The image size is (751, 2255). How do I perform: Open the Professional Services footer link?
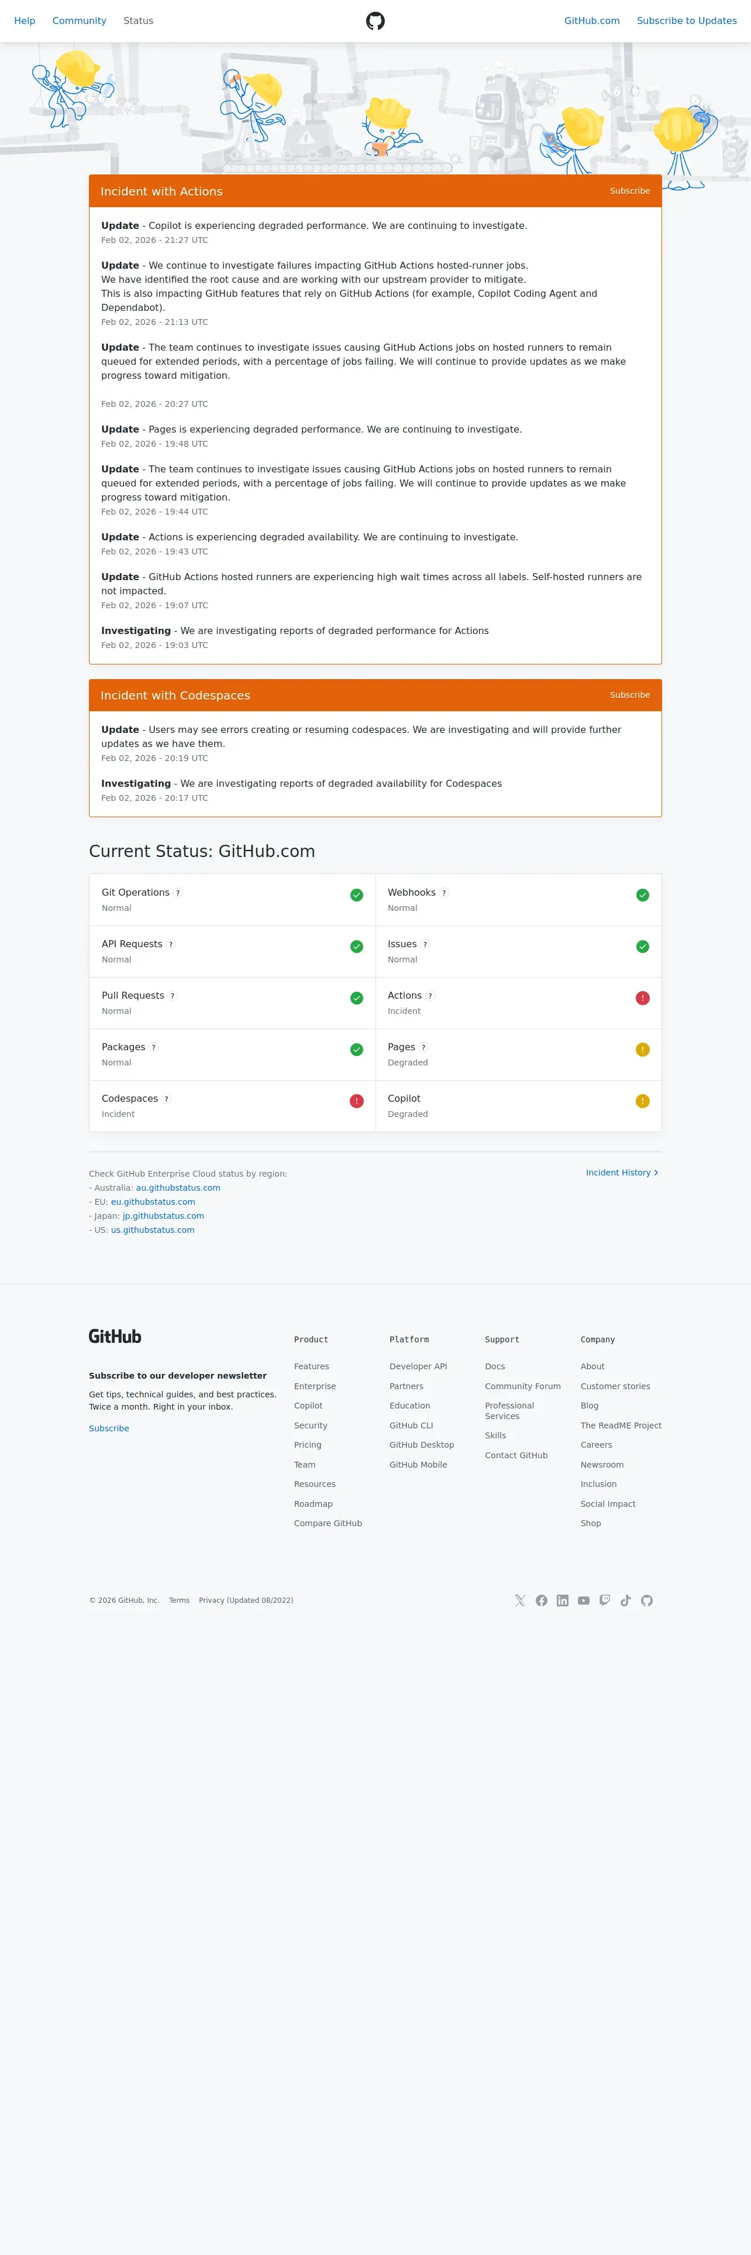pyautogui.click(x=509, y=1411)
